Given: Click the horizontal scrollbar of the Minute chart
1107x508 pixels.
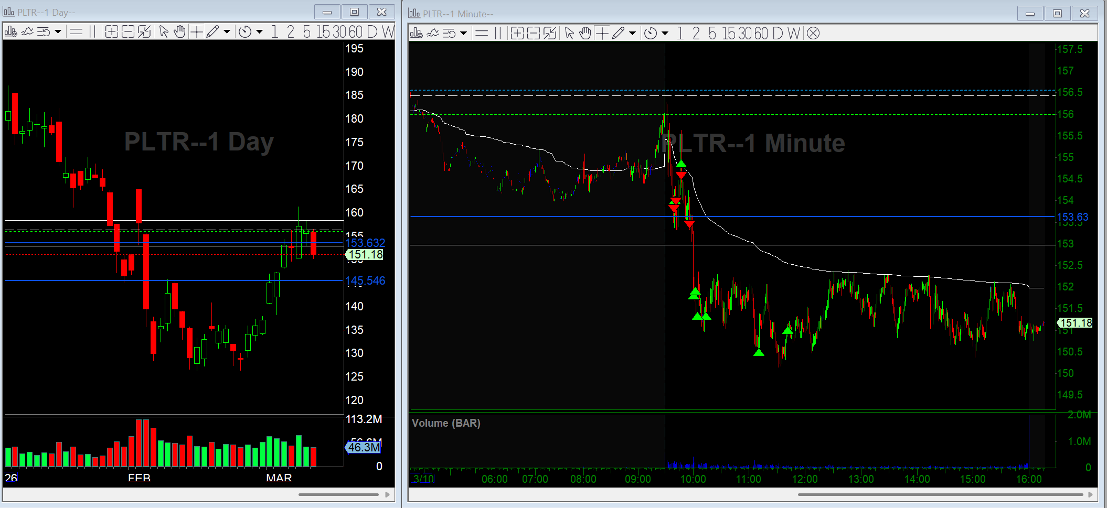Looking at the screenshot, I should click(940, 494).
